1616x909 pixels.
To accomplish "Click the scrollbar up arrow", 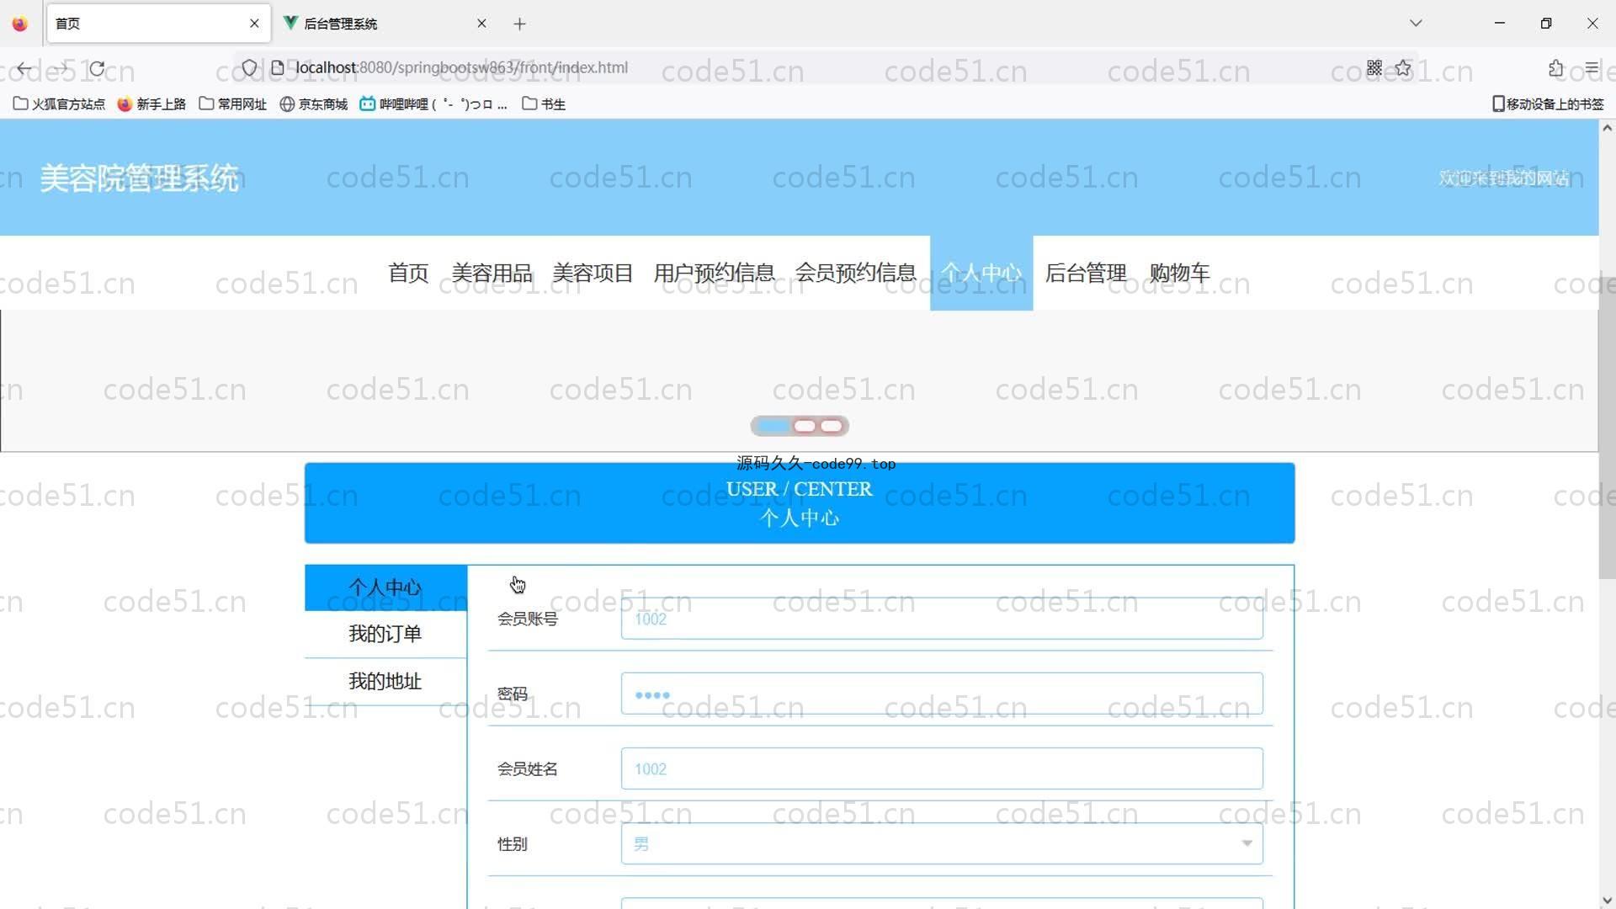I will (1607, 128).
